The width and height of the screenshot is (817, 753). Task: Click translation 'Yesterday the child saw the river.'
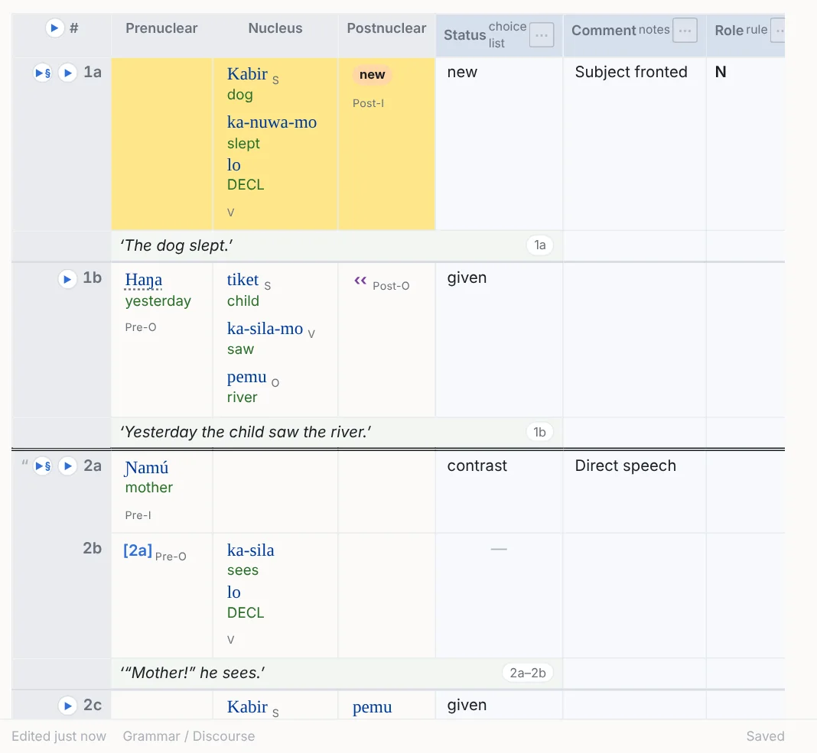click(246, 432)
